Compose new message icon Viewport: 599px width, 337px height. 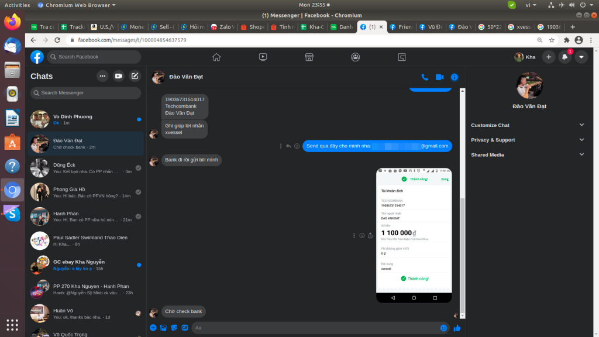135,76
